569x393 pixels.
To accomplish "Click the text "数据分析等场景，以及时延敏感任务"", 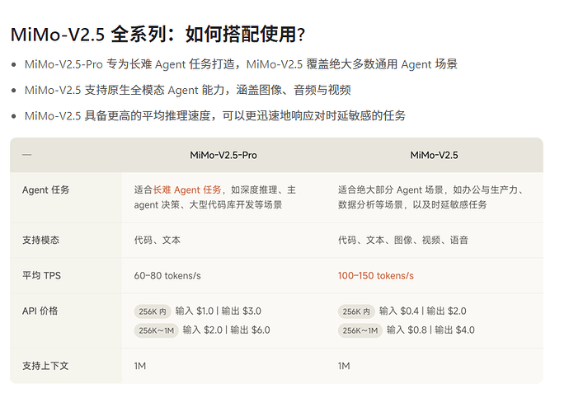I will coord(412,205).
